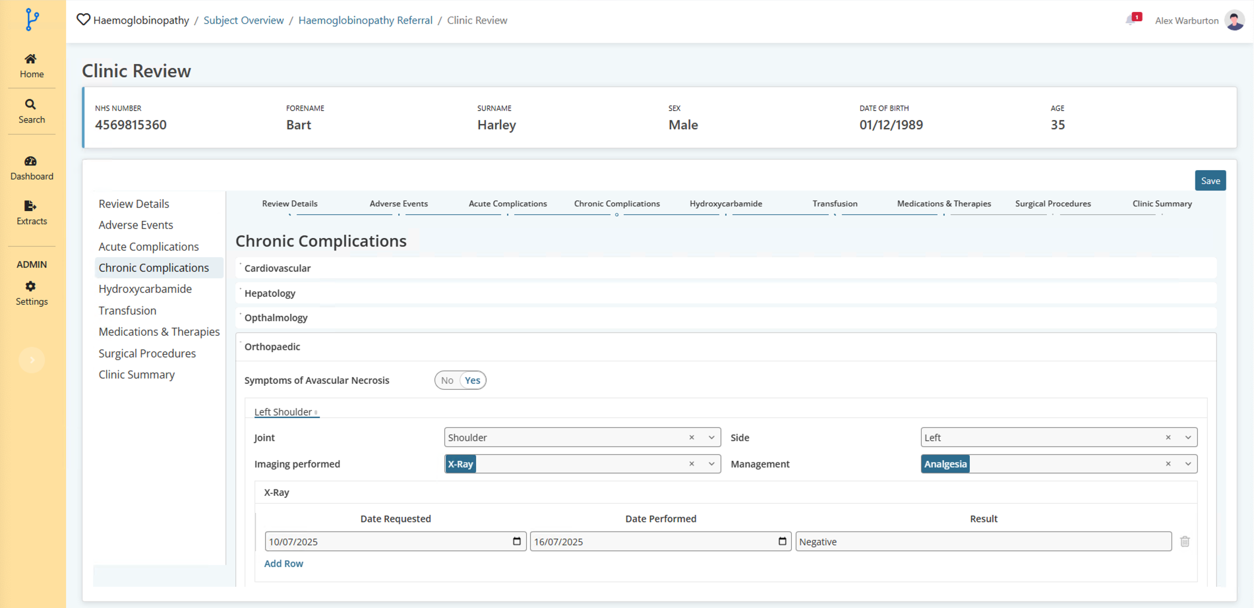The height and width of the screenshot is (608, 1254).
Task: Open calendar picker for Date Requested
Action: (x=517, y=541)
